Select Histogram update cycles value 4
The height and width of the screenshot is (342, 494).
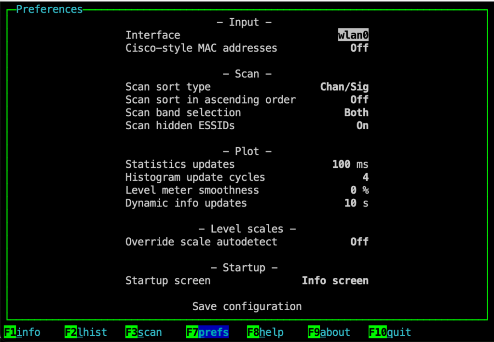(x=366, y=177)
